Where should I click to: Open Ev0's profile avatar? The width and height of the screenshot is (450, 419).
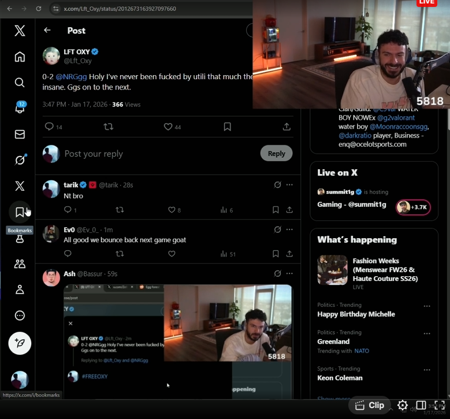point(51,233)
